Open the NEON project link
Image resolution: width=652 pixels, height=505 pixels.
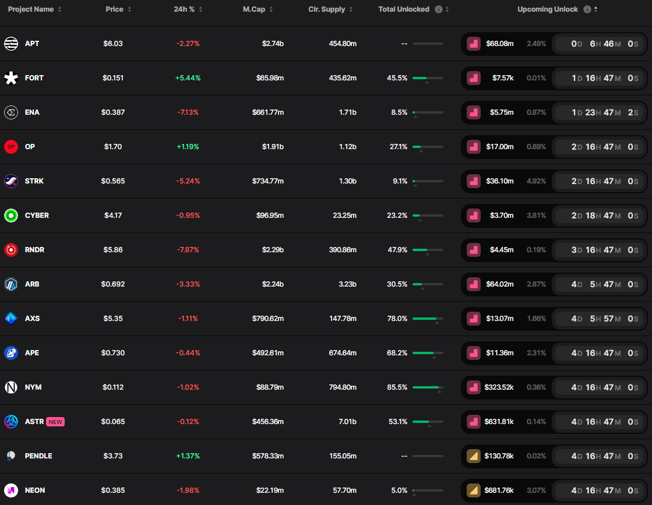[x=35, y=490]
